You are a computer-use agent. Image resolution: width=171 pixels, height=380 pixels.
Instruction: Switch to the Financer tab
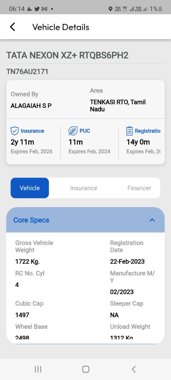tap(139, 188)
